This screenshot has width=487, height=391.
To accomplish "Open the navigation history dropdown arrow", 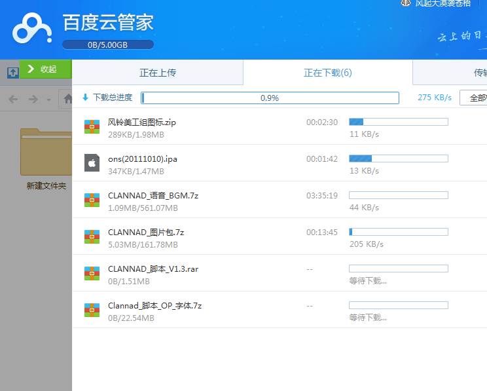I will pyautogui.click(x=48, y=100).
